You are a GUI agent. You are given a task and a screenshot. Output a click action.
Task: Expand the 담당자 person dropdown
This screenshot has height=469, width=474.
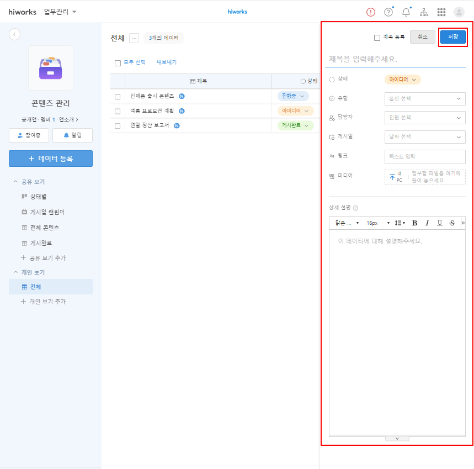[x=424, y=118]
